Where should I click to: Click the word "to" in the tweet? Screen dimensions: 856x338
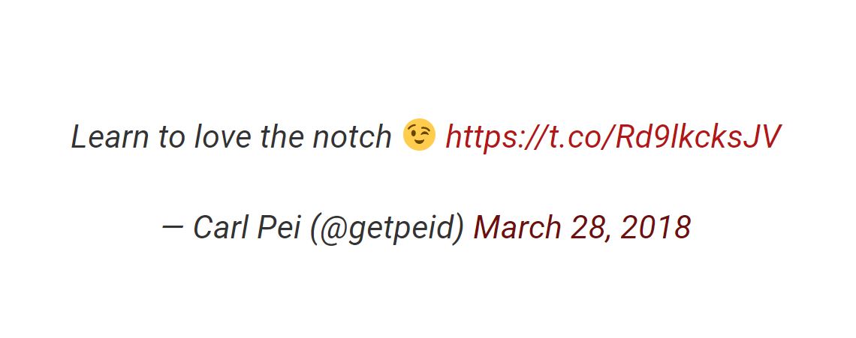click(x=172, y=137)
